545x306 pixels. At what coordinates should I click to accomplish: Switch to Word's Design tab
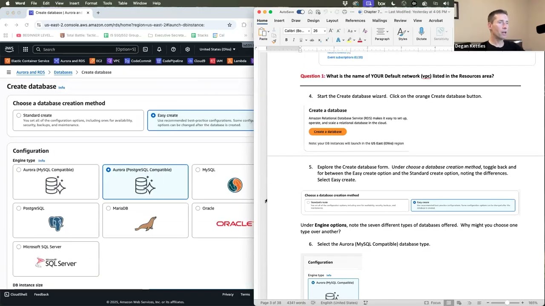tap(313, 20)
